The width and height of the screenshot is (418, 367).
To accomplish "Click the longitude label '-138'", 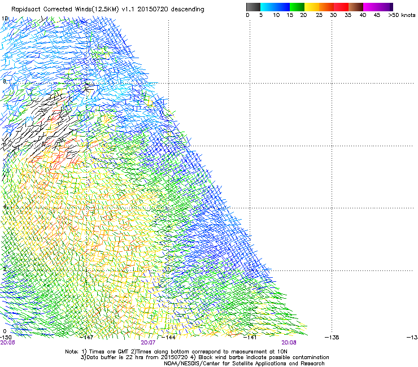I will [x=332, y=338].
